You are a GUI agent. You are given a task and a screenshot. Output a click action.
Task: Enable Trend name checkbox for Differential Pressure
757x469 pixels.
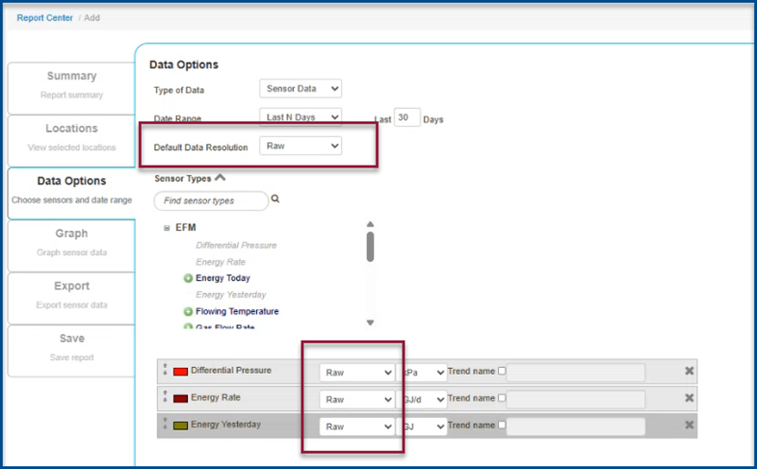click(x=502, y=372)
